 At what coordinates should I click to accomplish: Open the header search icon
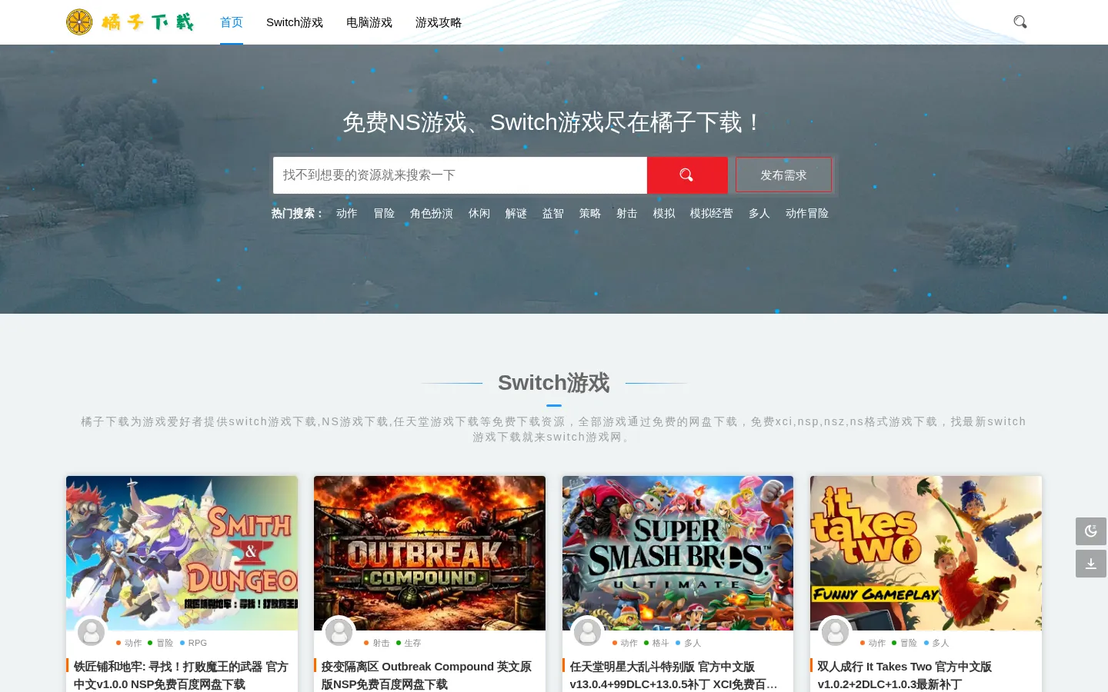(1020, 22)
